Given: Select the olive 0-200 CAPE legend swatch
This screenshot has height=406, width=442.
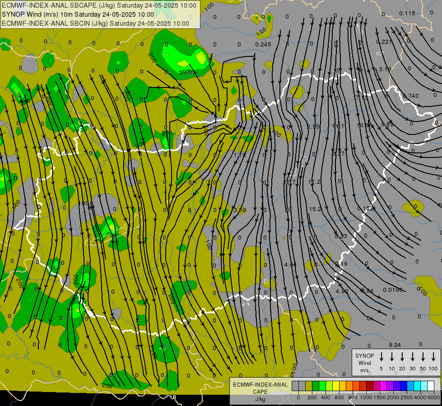Looking at the screenshot, I should click(x=309, y=386).
